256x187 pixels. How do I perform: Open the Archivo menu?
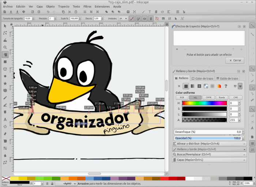click(x=8, y=7)
